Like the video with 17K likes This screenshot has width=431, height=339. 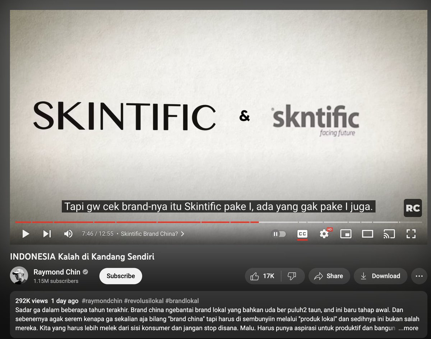[263, 276]
